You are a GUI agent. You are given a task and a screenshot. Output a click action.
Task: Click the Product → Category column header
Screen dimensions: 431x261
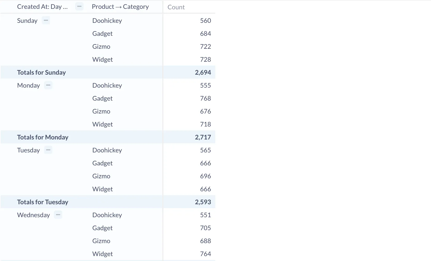tap(120, 6)
